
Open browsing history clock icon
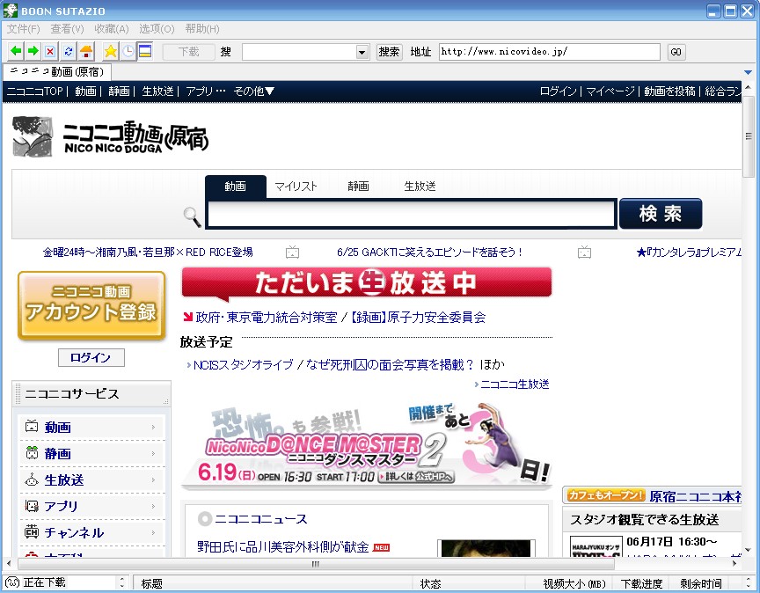pyautogui.click(x=128, y=51)
